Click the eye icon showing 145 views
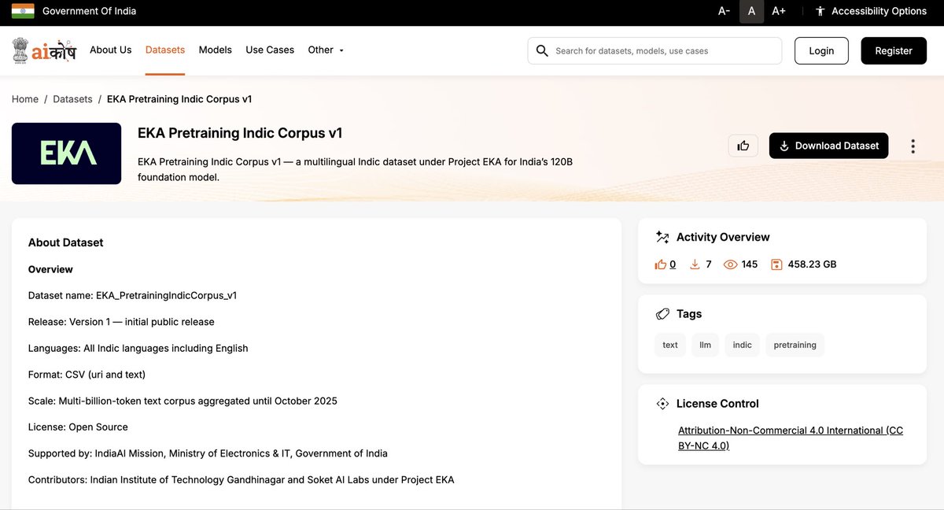The height and width of the screenshot is (510, 944). point(730,264)
